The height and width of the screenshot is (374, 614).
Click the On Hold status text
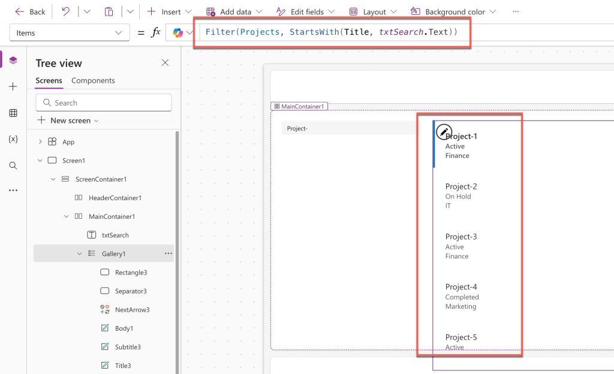click(458, 197)
